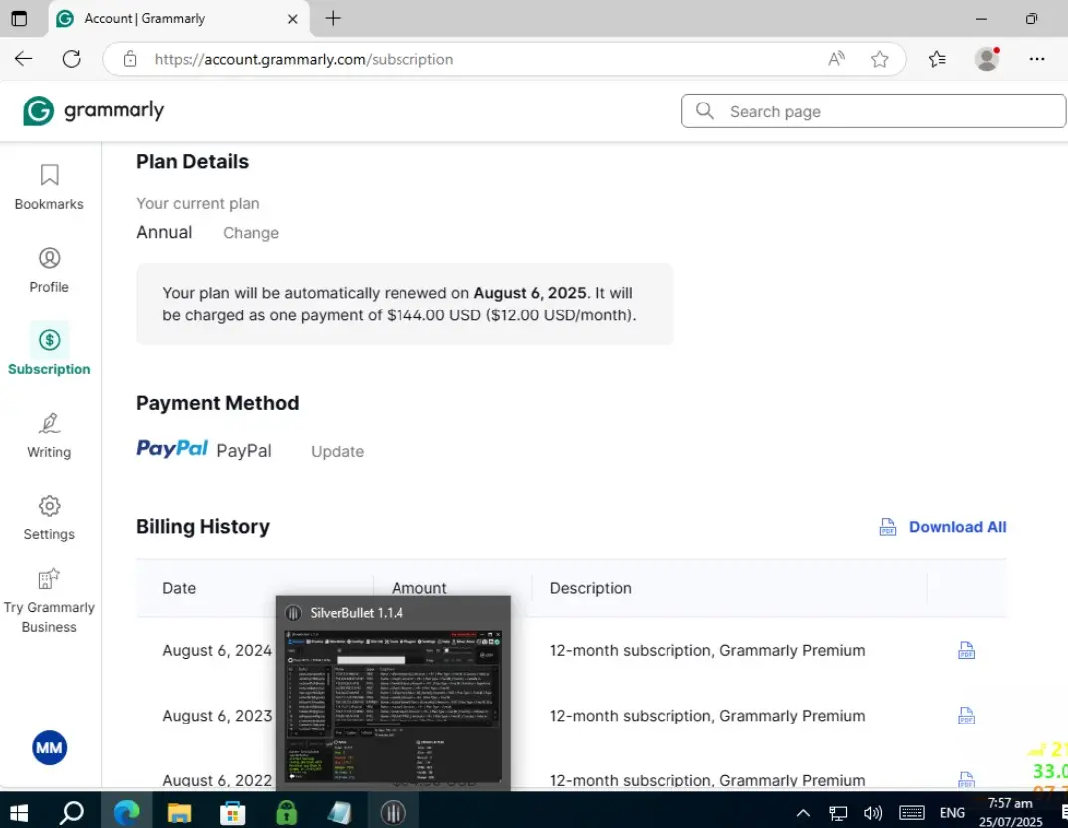Open the Profile sidebar section
1068x828 pixels.
49,270
